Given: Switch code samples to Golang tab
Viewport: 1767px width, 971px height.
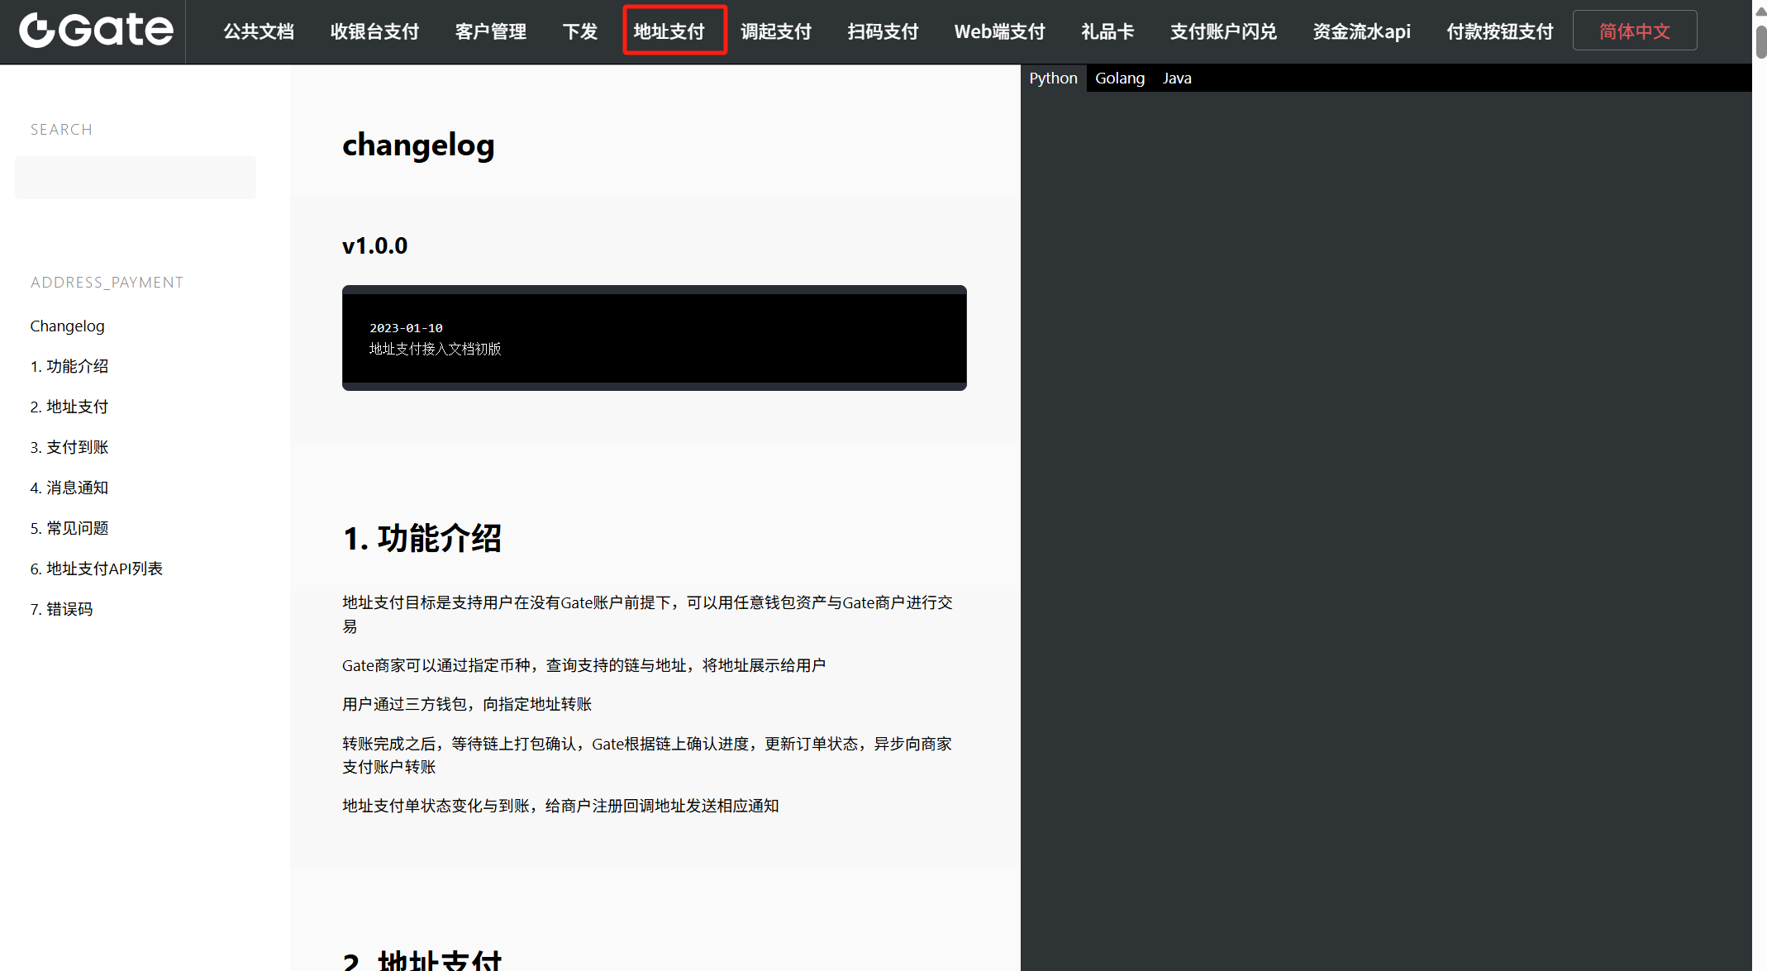Looking at the screenshot, I should (1119, 79).
